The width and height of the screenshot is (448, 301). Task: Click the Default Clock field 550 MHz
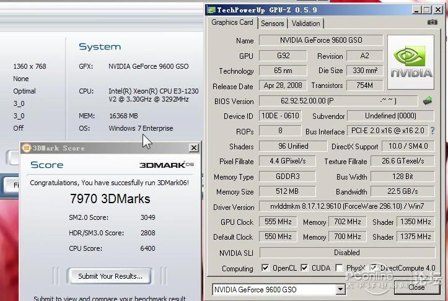[x=278, y=237]
